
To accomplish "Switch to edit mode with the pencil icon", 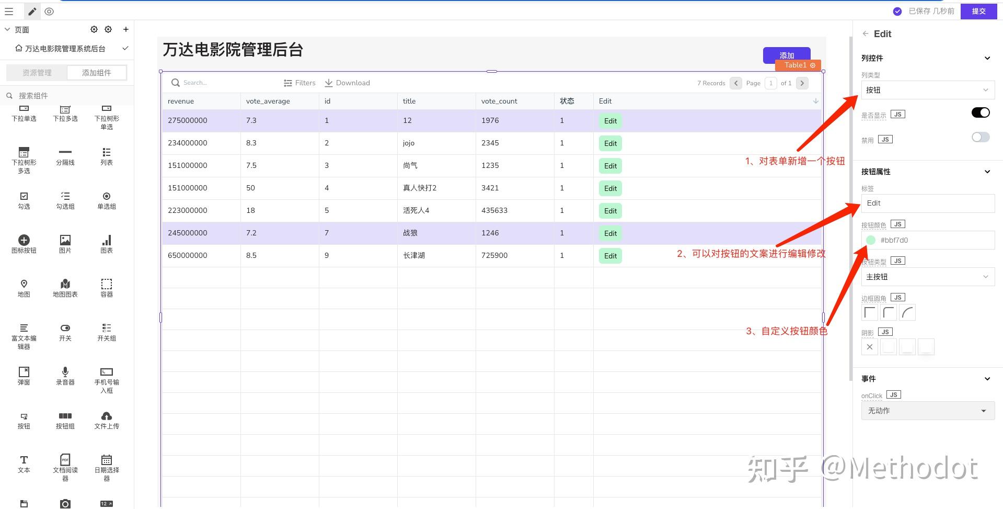I will 32,12.
